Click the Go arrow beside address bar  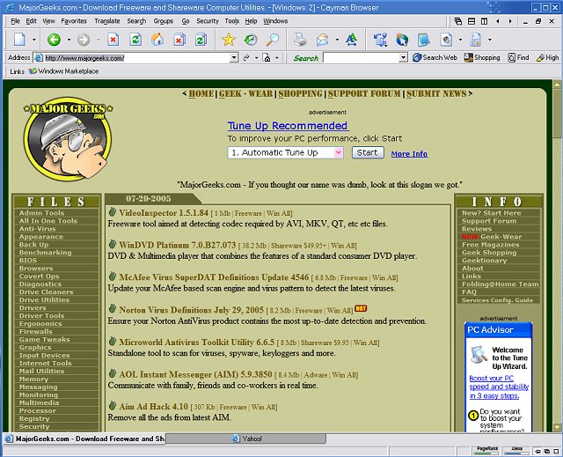tap(246, 57)
